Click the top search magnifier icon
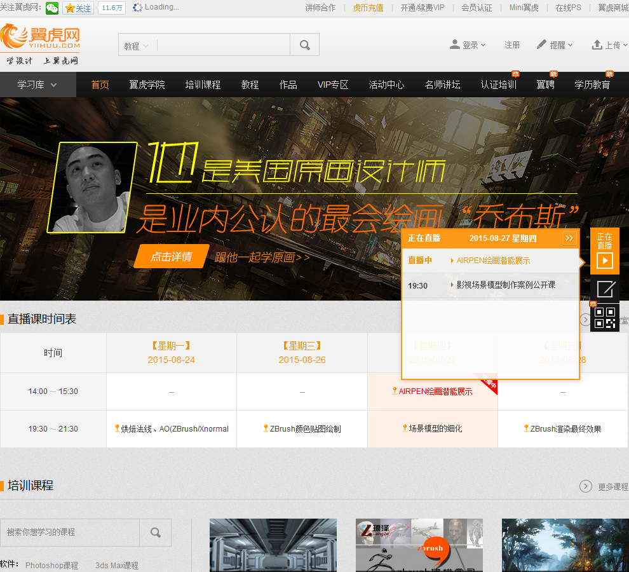 [x=305, y=44]
